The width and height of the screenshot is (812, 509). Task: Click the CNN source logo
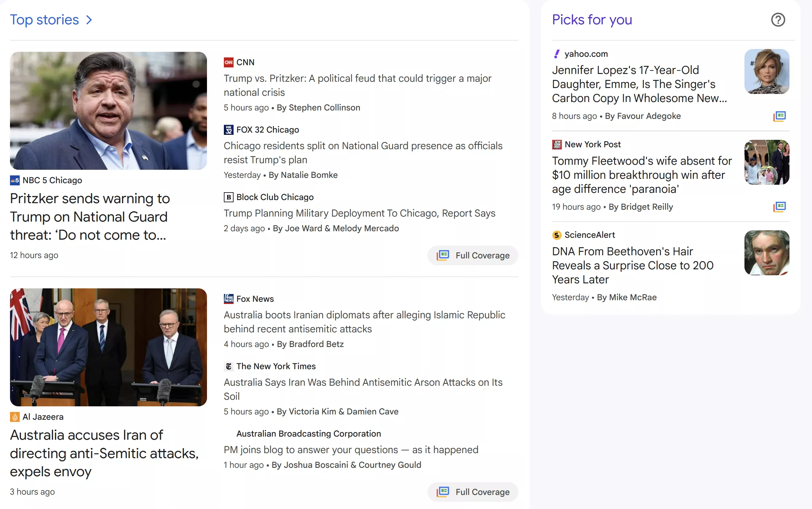[228, 62]
